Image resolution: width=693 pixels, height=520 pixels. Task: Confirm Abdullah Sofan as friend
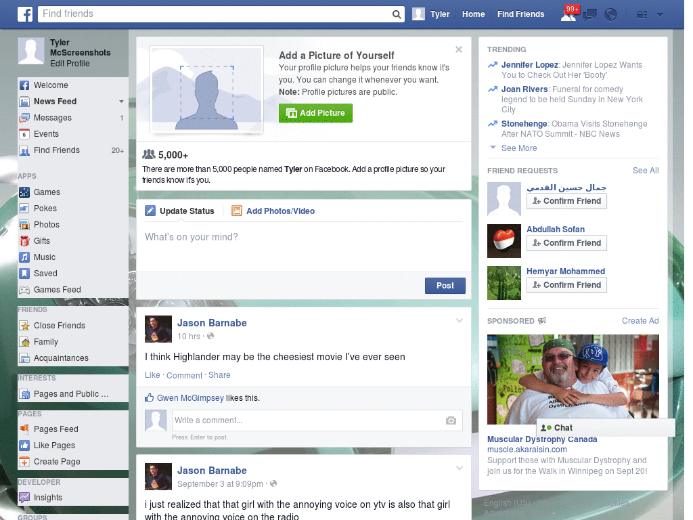(566, 243)
